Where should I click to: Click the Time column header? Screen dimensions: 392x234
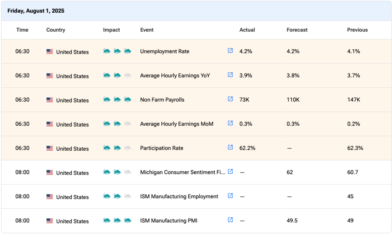click(22, 30)
